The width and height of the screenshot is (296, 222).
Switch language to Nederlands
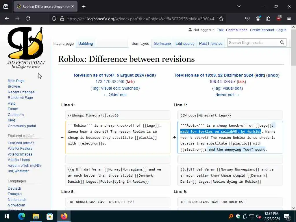point(17,199)
